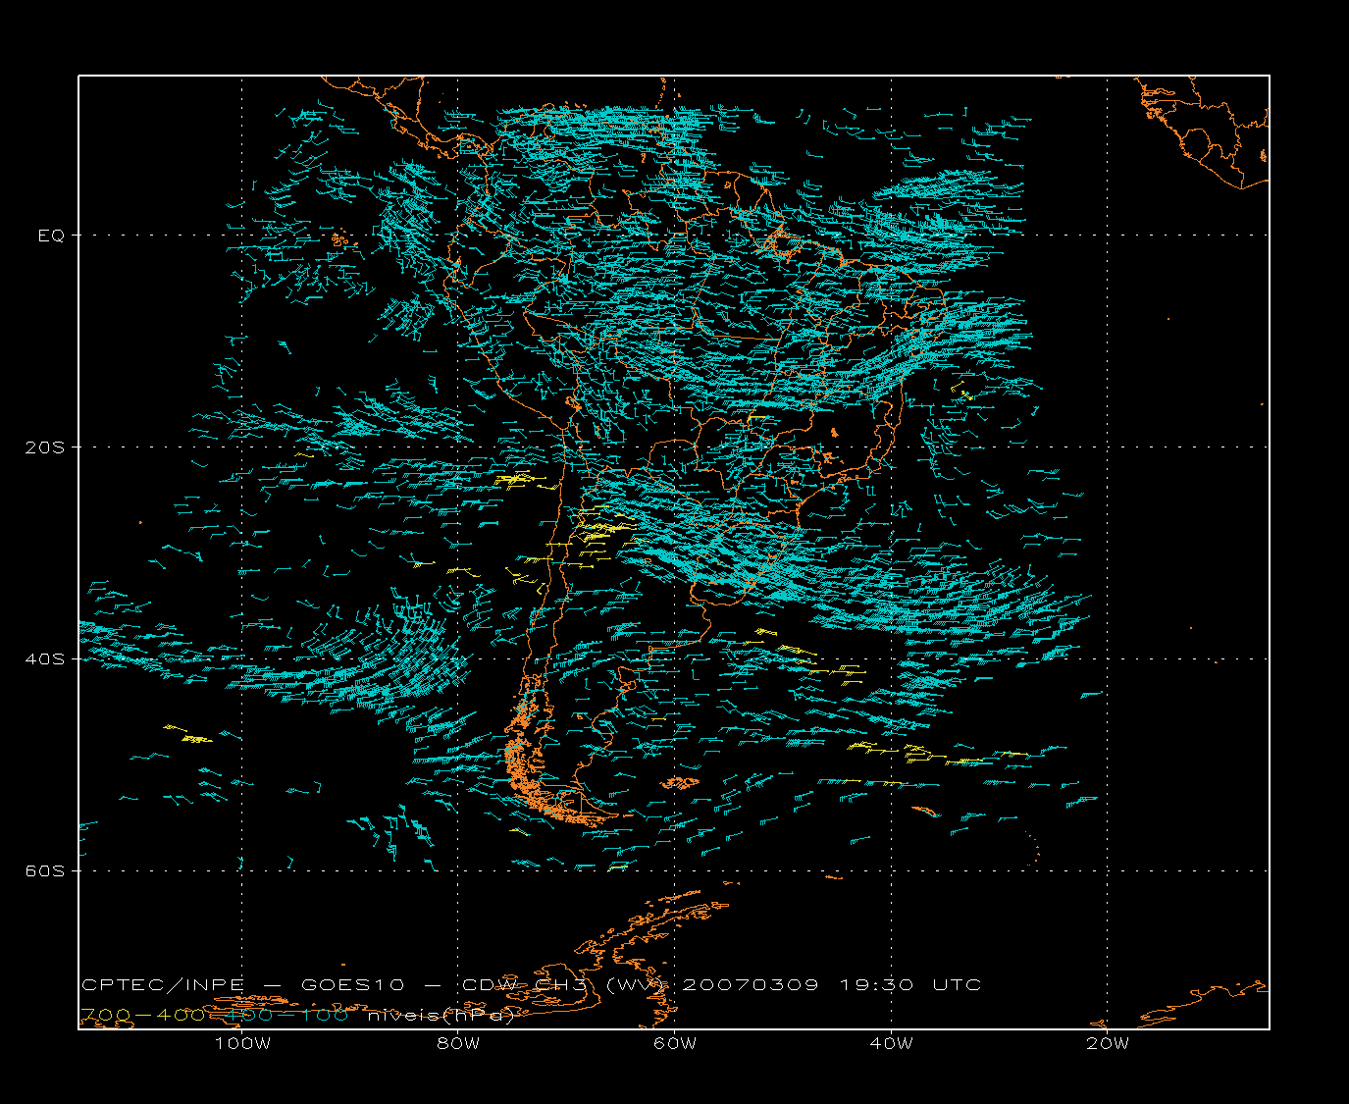
Task: Click the 20S latitude label
Action: [44, 447]
